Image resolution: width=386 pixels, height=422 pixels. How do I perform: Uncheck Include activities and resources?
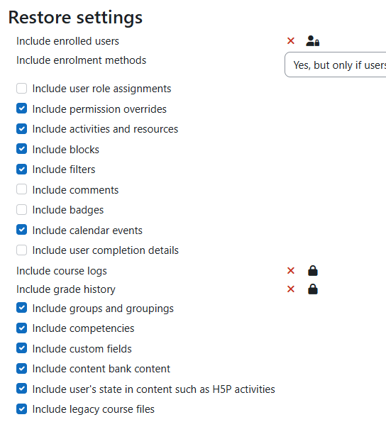point(21,128)
